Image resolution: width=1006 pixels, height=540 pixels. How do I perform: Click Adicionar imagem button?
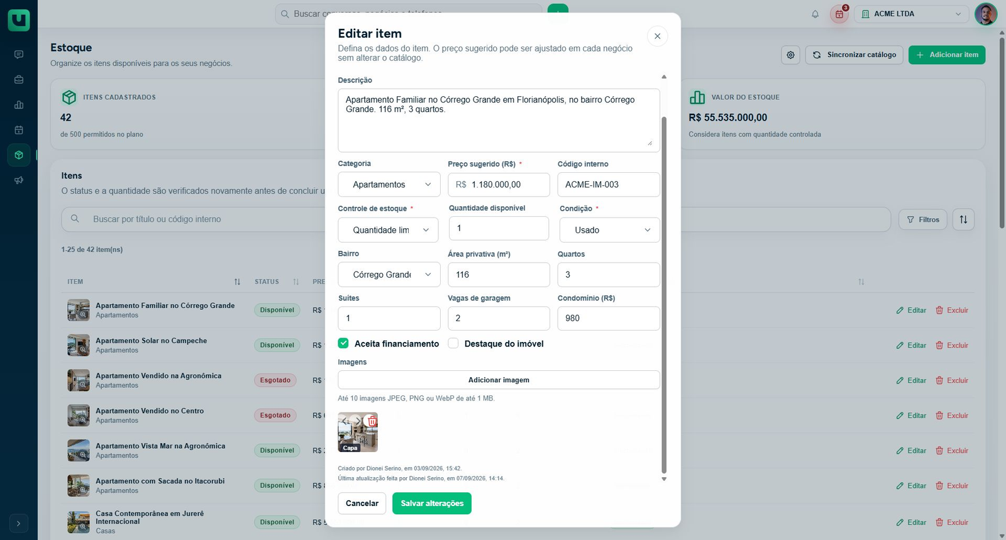click(x=499, y=380)
